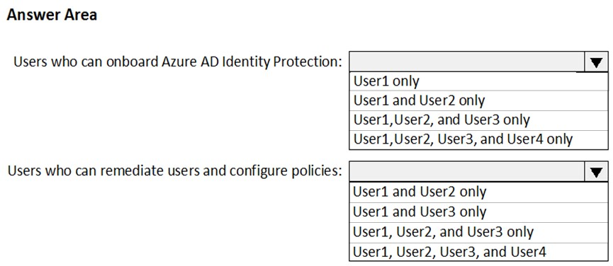Select 'User1 and User3 only' remediate option
The height and width of the screenshot is (266, 613).
(x=478, y=212)
